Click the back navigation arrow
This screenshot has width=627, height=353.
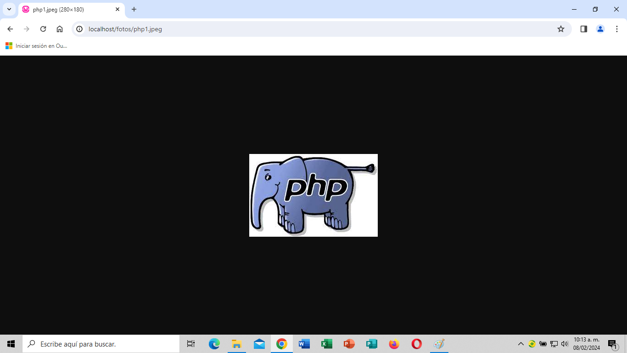click(10, 29)
